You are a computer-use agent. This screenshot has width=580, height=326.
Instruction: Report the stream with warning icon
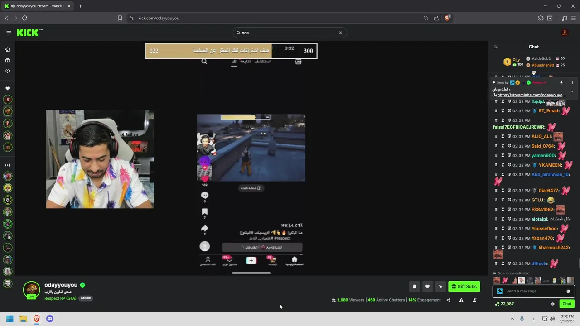click(461, 300)
